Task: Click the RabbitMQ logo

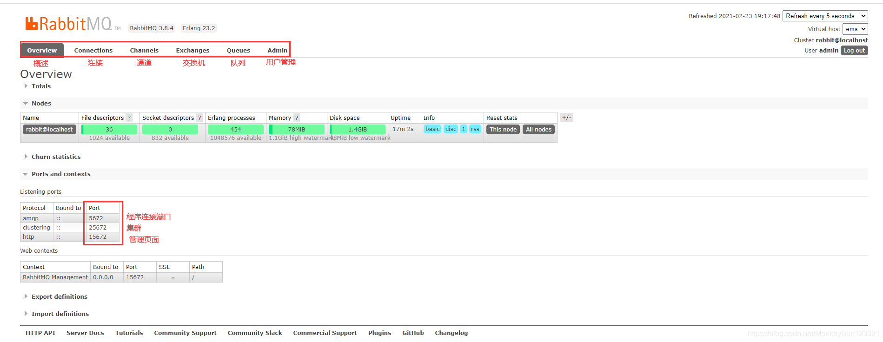Action: [x=73, y=24]
